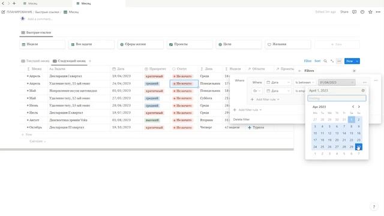Open the first filter rule's ellipsis menu

[x=365, y=83]
